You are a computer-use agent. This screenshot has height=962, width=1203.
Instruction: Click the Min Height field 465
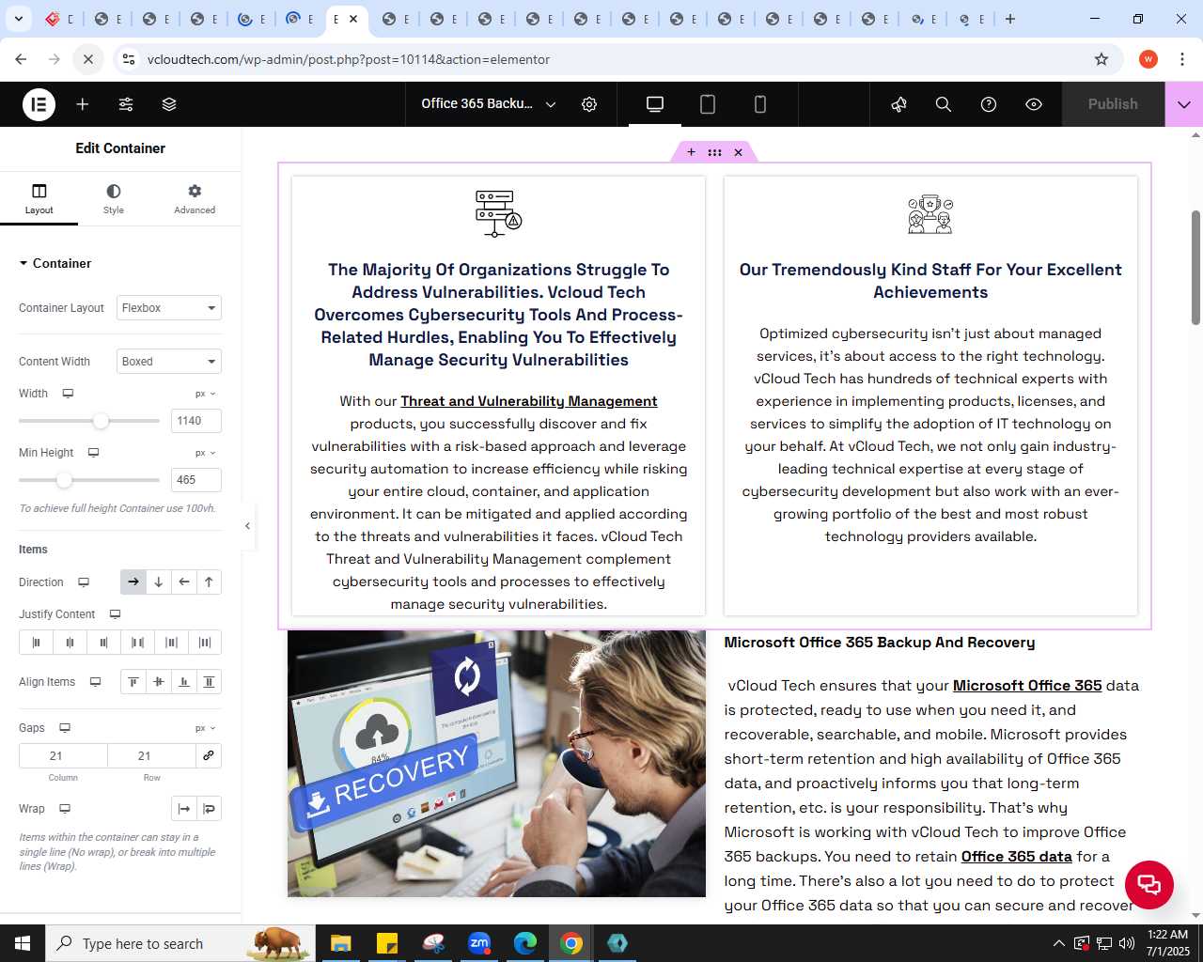point(196,480)
